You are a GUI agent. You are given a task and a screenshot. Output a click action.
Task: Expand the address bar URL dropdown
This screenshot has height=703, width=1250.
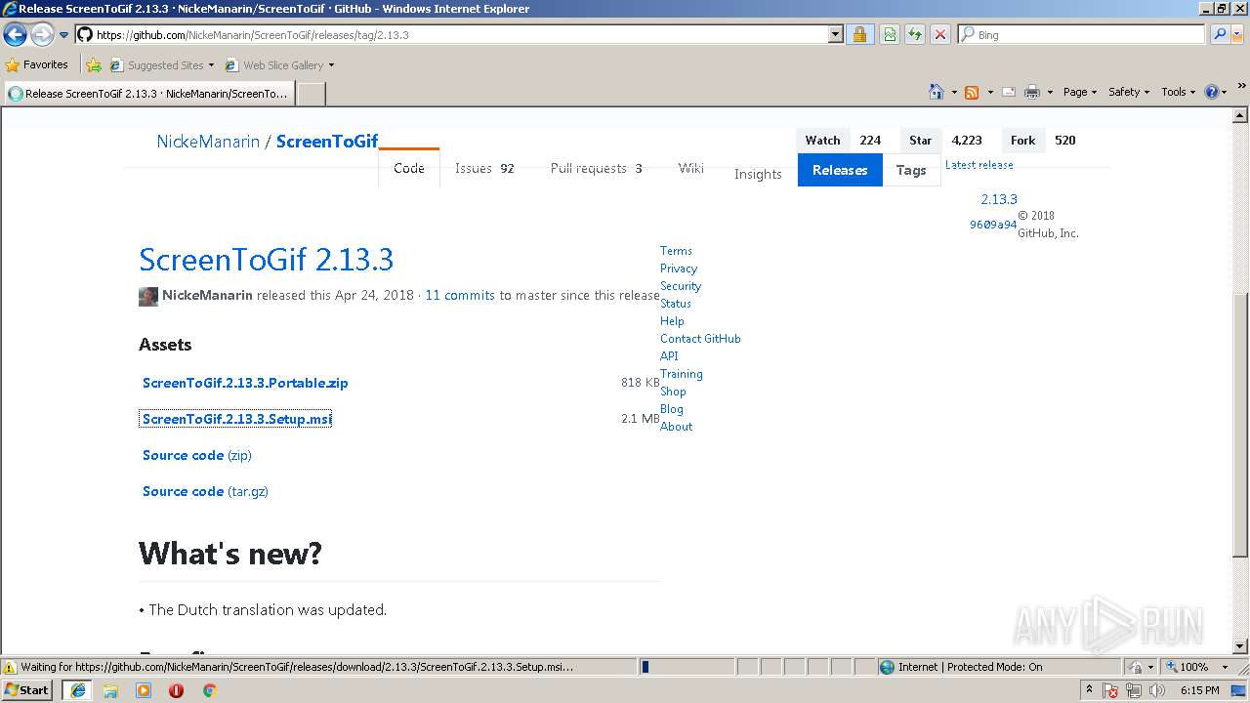pos(835,34)
